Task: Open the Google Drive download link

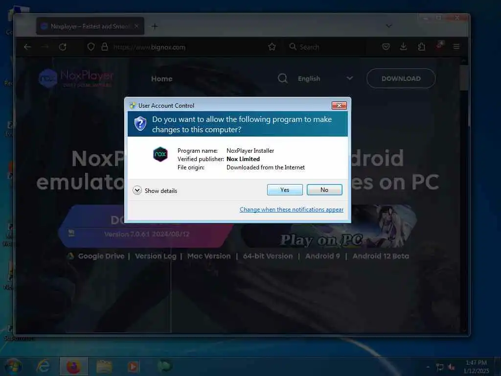Action: pos(101,256)
